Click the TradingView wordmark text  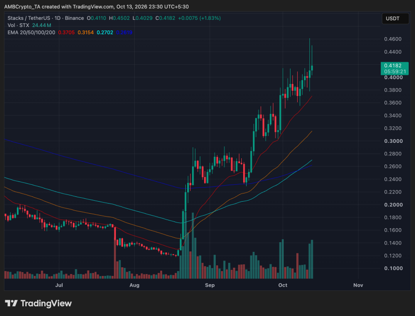click(x=46, y=303)
